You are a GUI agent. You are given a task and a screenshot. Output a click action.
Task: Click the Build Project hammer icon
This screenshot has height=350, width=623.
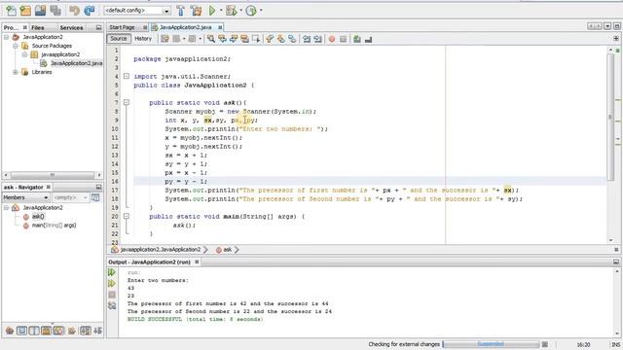tap(181, 11)
